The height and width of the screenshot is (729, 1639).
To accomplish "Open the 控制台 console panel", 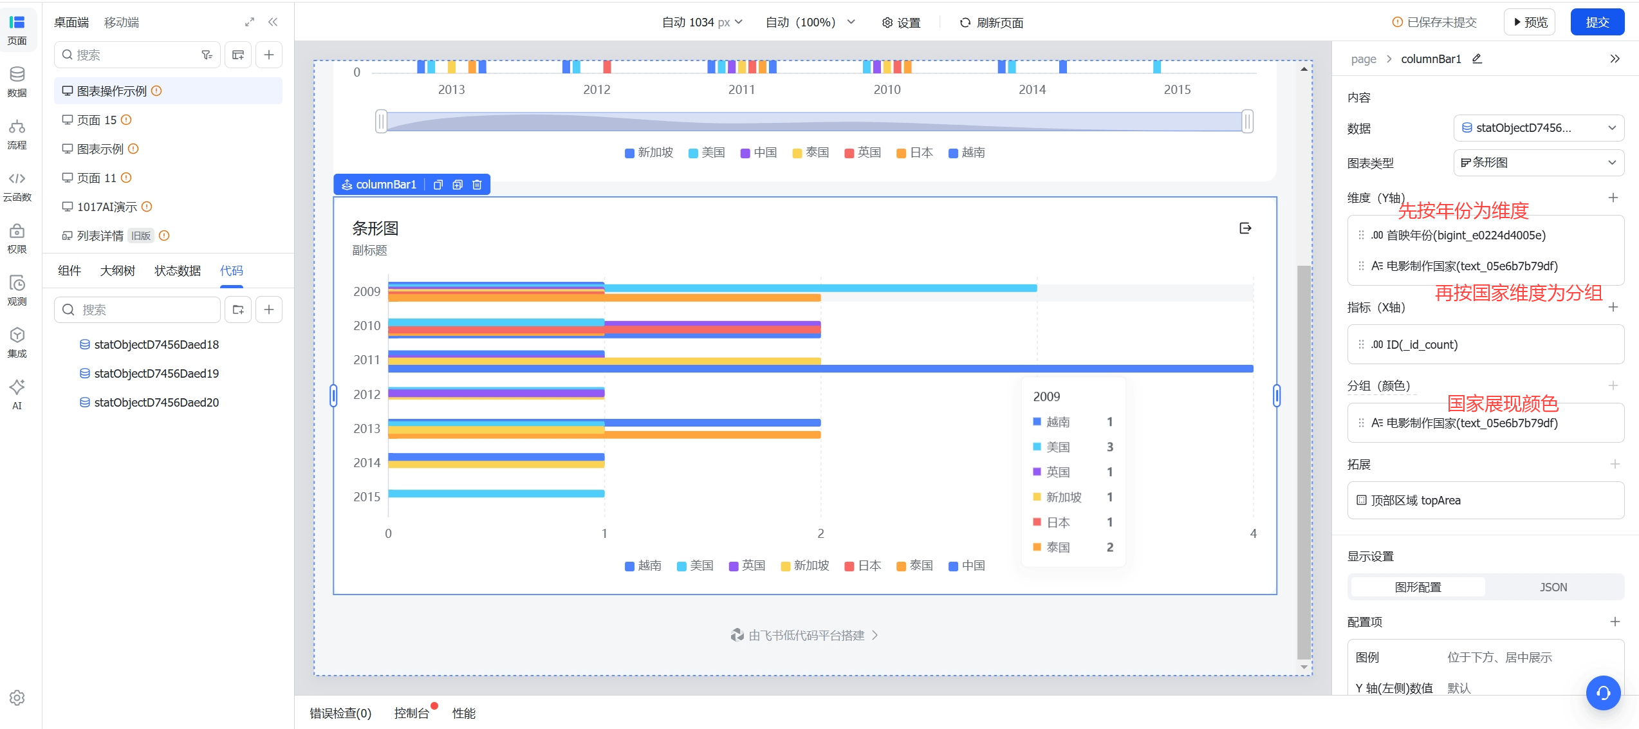I will [x=411, y=713].
